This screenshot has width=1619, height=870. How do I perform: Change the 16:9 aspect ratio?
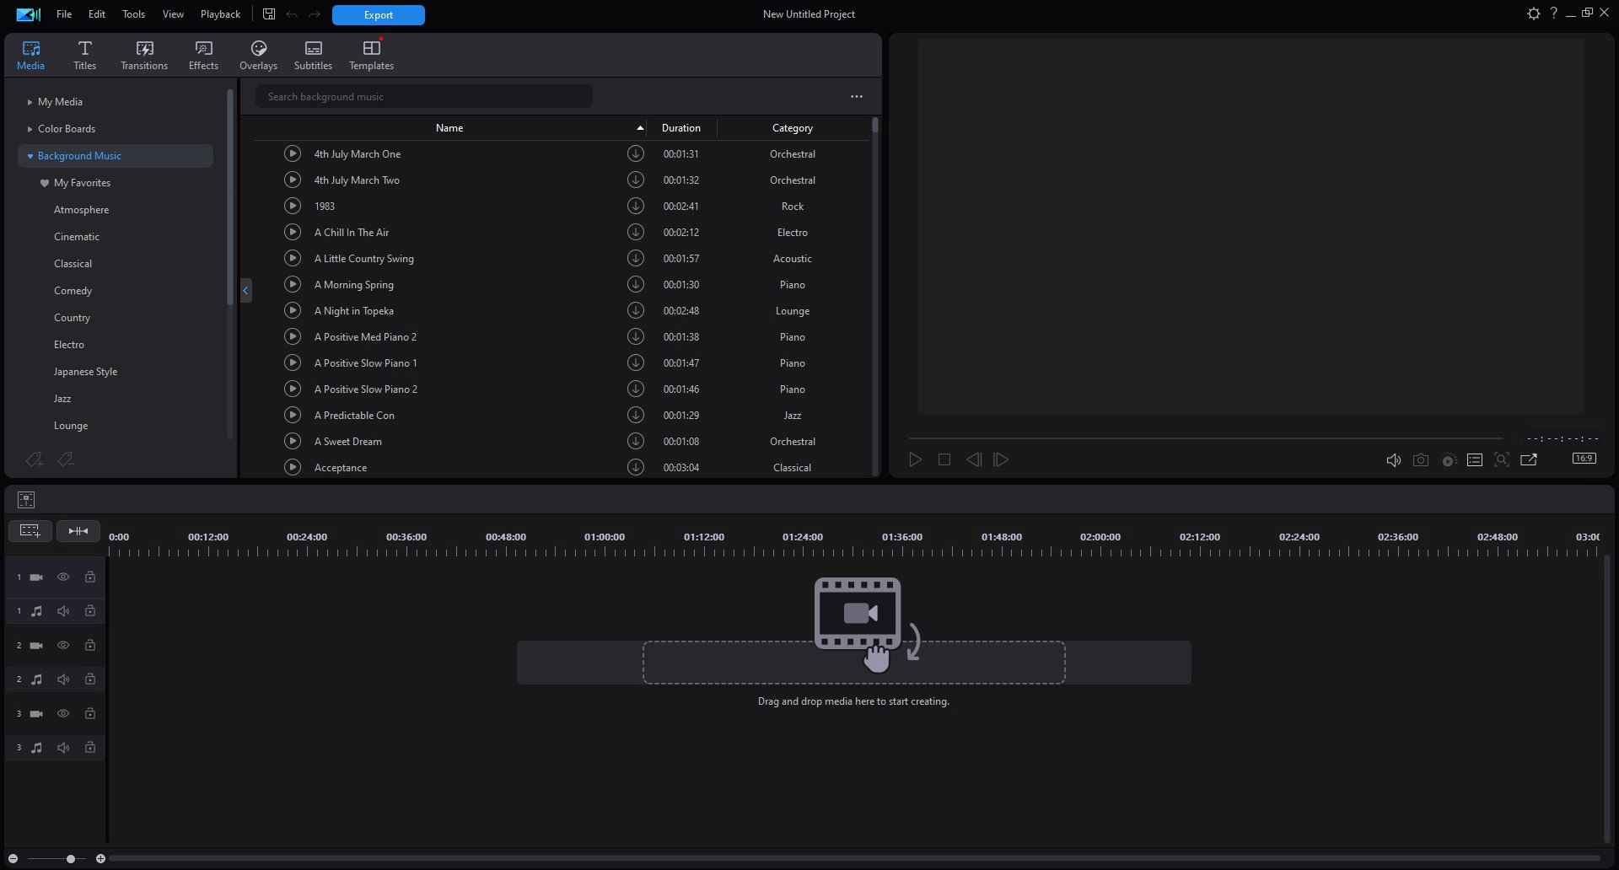(x=1584, y=459)
